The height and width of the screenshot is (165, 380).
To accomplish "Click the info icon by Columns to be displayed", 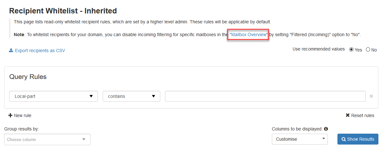I will click(x=326, y=129).
